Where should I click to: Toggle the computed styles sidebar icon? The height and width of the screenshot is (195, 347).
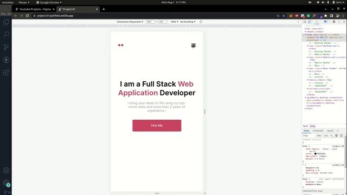[x=341, y=136]
